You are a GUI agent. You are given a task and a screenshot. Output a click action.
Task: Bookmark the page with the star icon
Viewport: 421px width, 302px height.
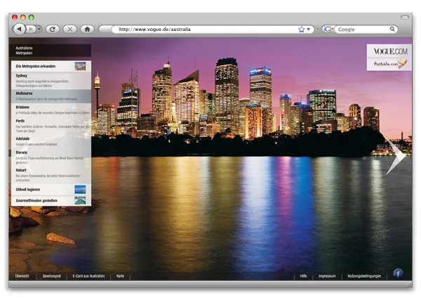(302, 29)
